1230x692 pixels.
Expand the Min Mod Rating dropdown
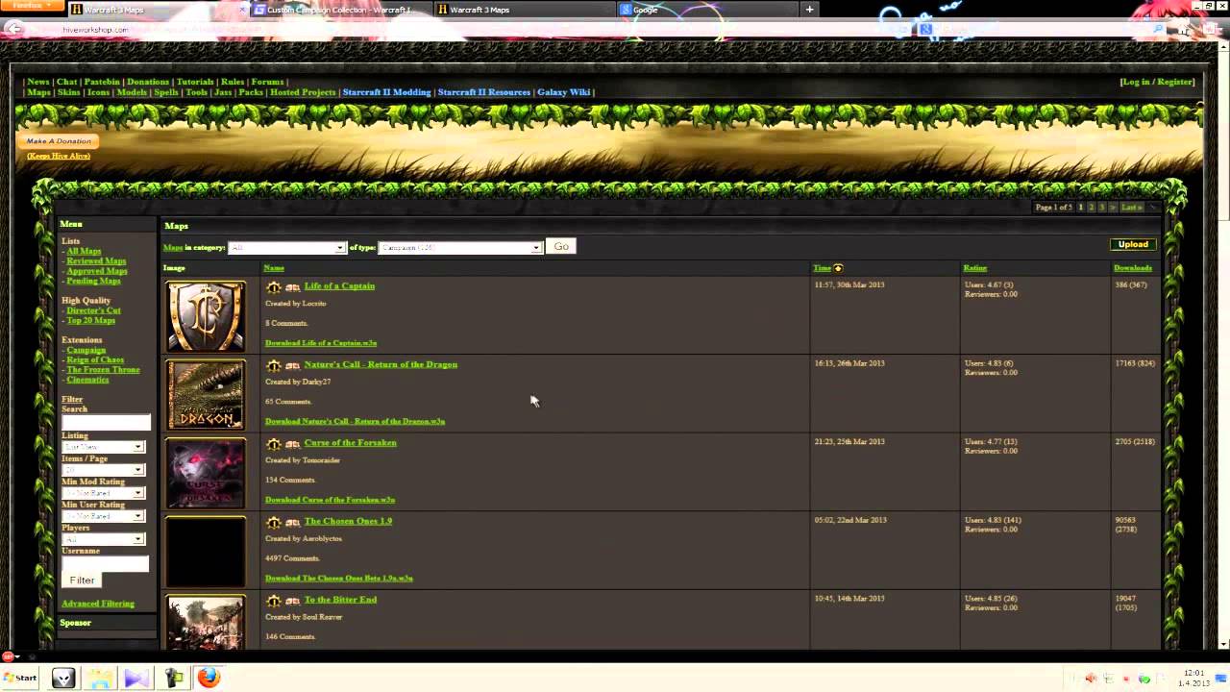(x=104, y=493)
